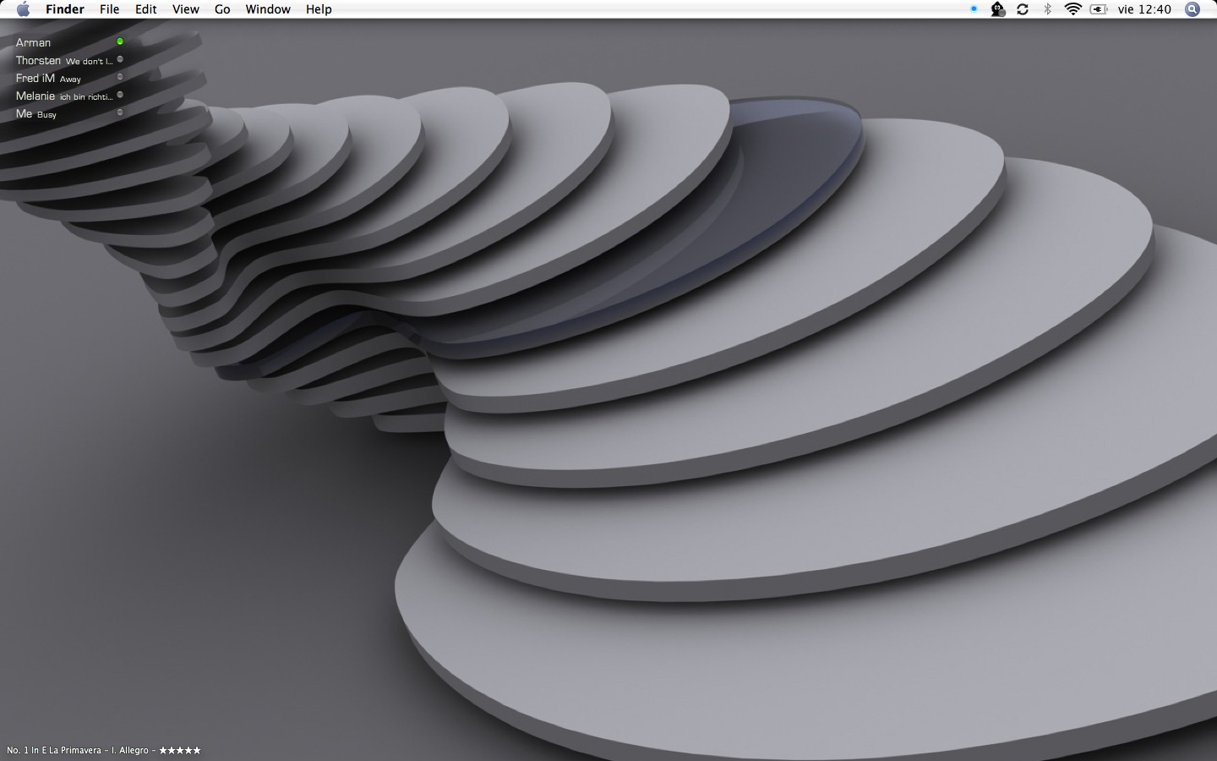Open the Bluetooth status menu
Screen dimensions: 1217x761
1047,9
